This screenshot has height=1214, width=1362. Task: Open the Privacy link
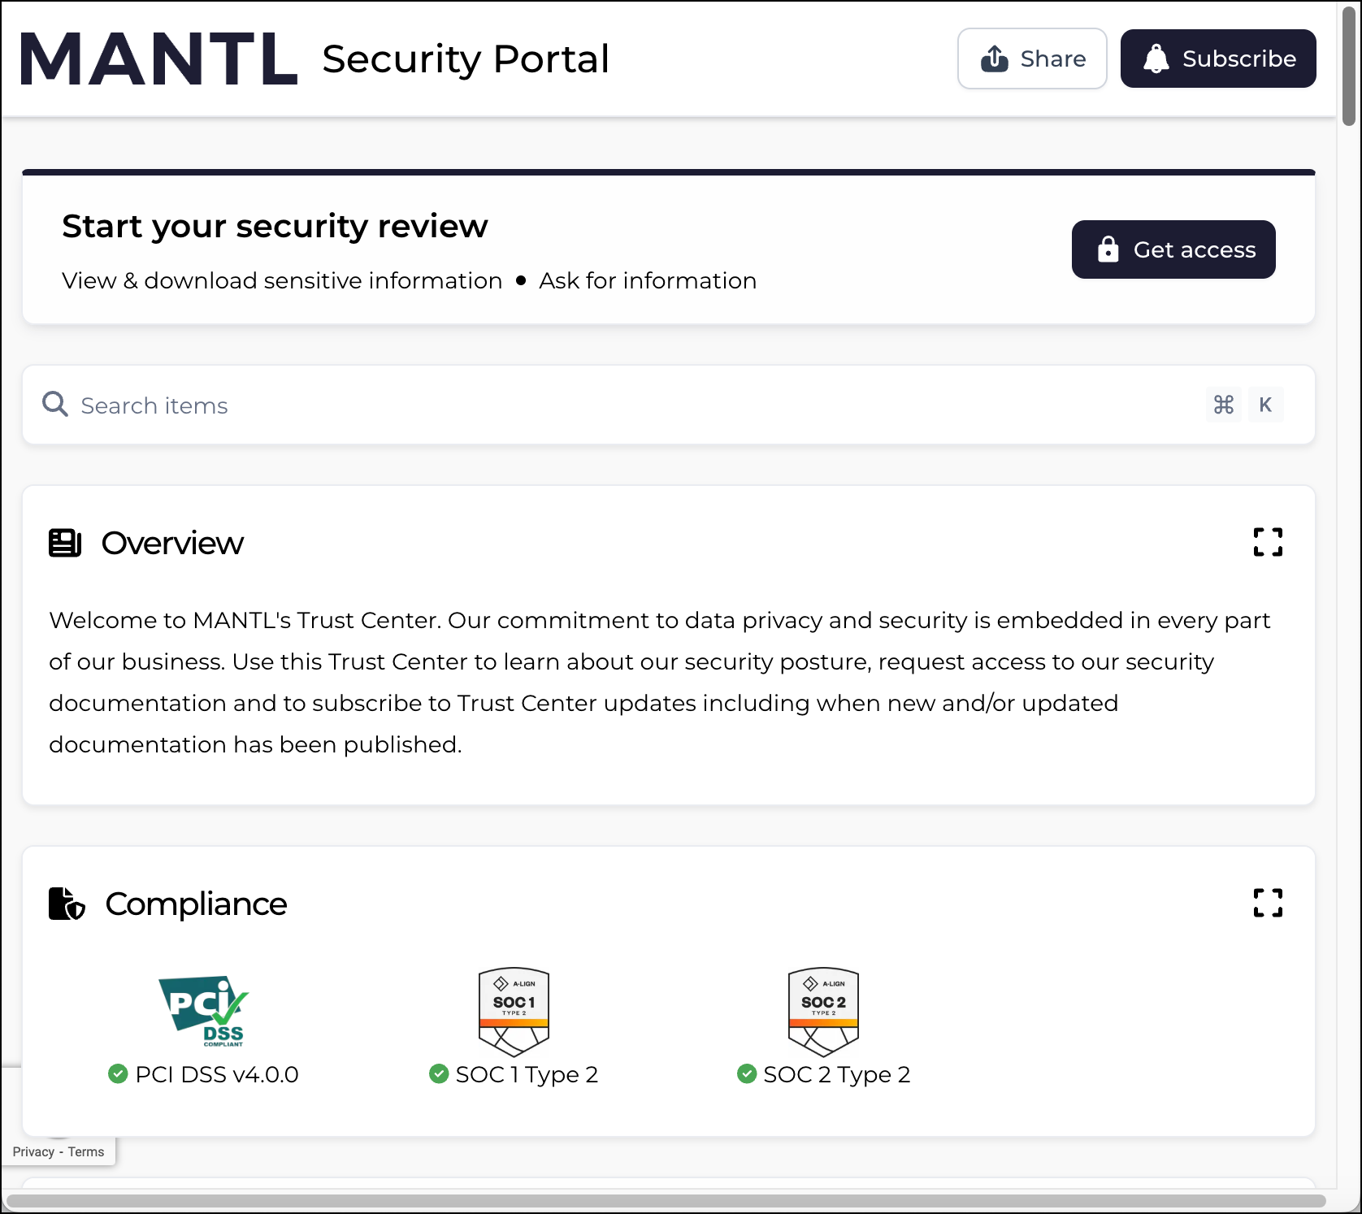[x=33, y=1152]
